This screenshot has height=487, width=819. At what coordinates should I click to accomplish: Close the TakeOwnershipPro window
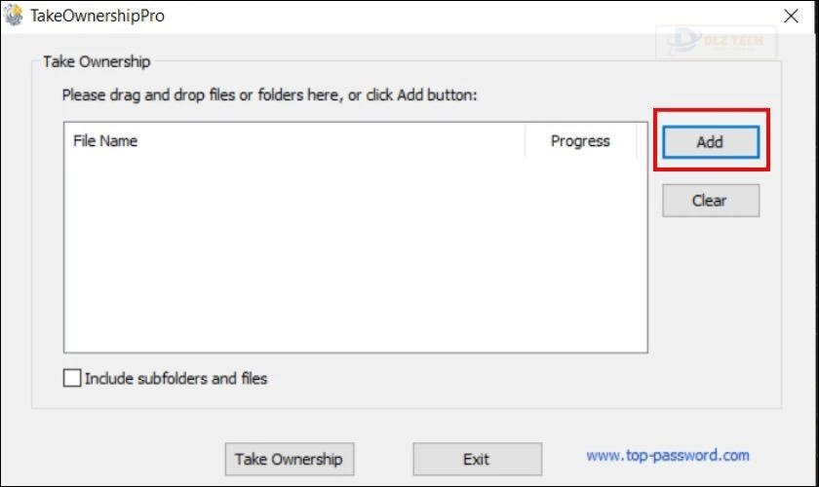pos(791,16)
